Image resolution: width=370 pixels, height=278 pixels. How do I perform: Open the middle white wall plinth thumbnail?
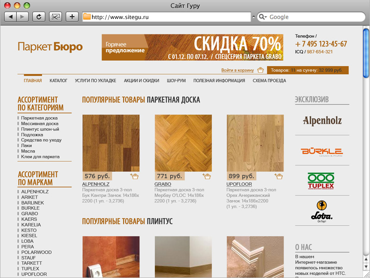(183, 257)
